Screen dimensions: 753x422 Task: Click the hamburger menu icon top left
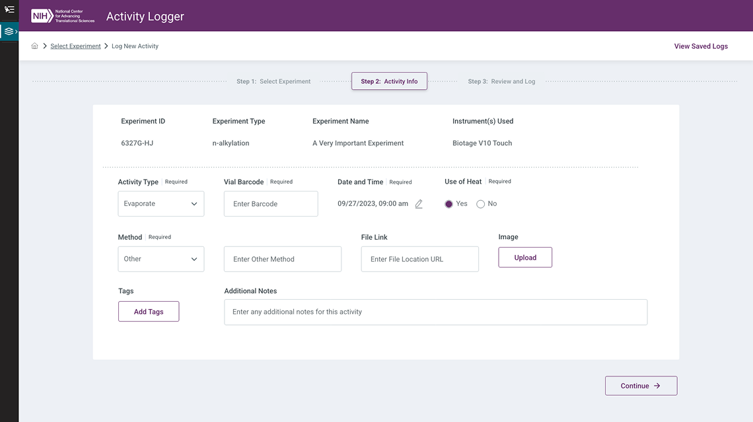pos(9,9)
